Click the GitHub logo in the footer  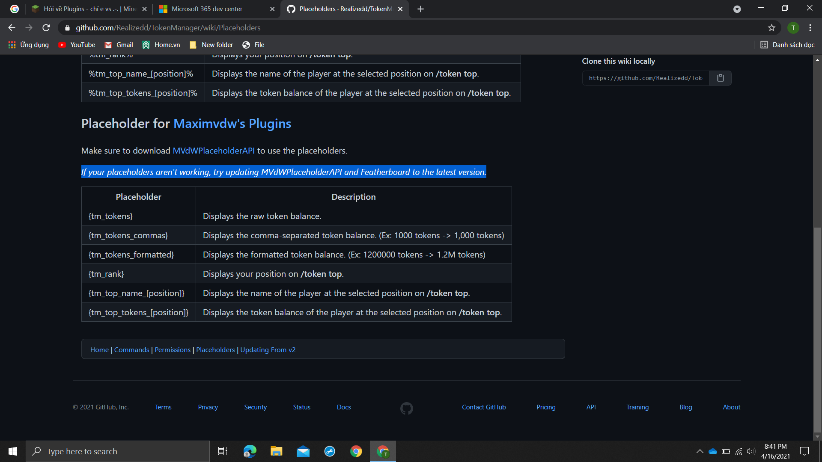(406, 408)
